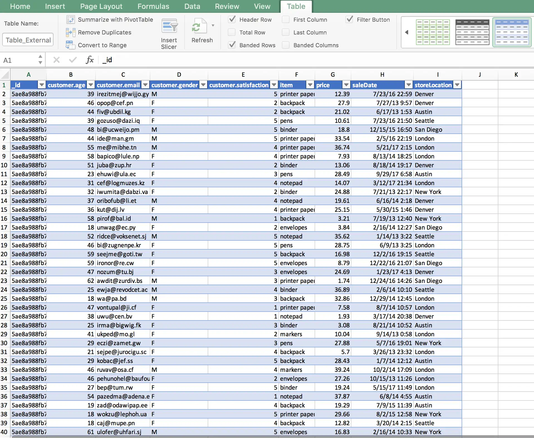Click the Enter checkmark icon beside formula bar
Viewport: 534px width, 438px height.
coord(72,59)
